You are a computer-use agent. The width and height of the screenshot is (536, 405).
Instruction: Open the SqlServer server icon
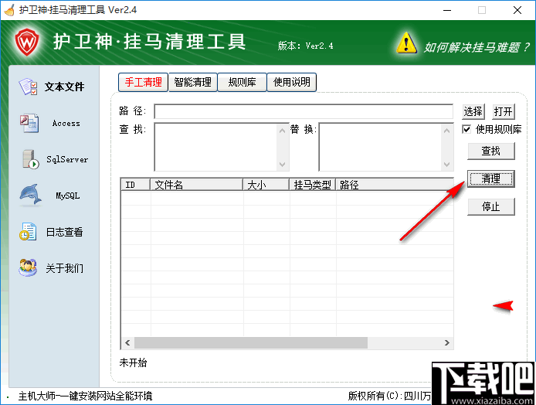[30, 159]
